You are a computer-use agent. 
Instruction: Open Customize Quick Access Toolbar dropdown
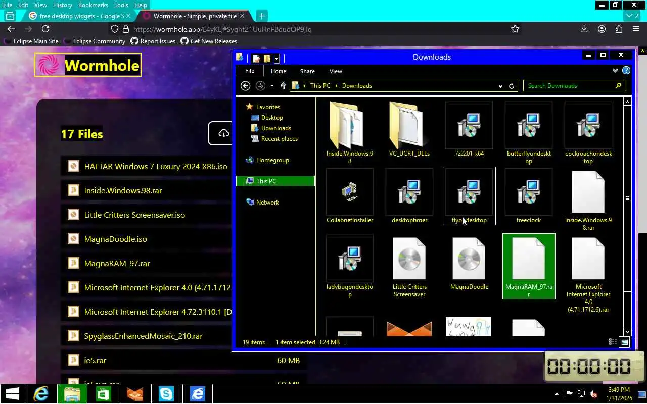(276, 58)
